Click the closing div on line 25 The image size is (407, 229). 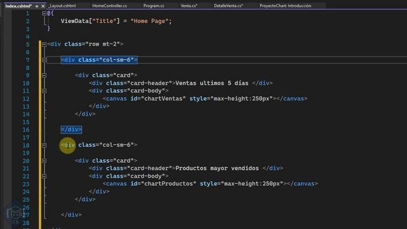coord(85,199)
